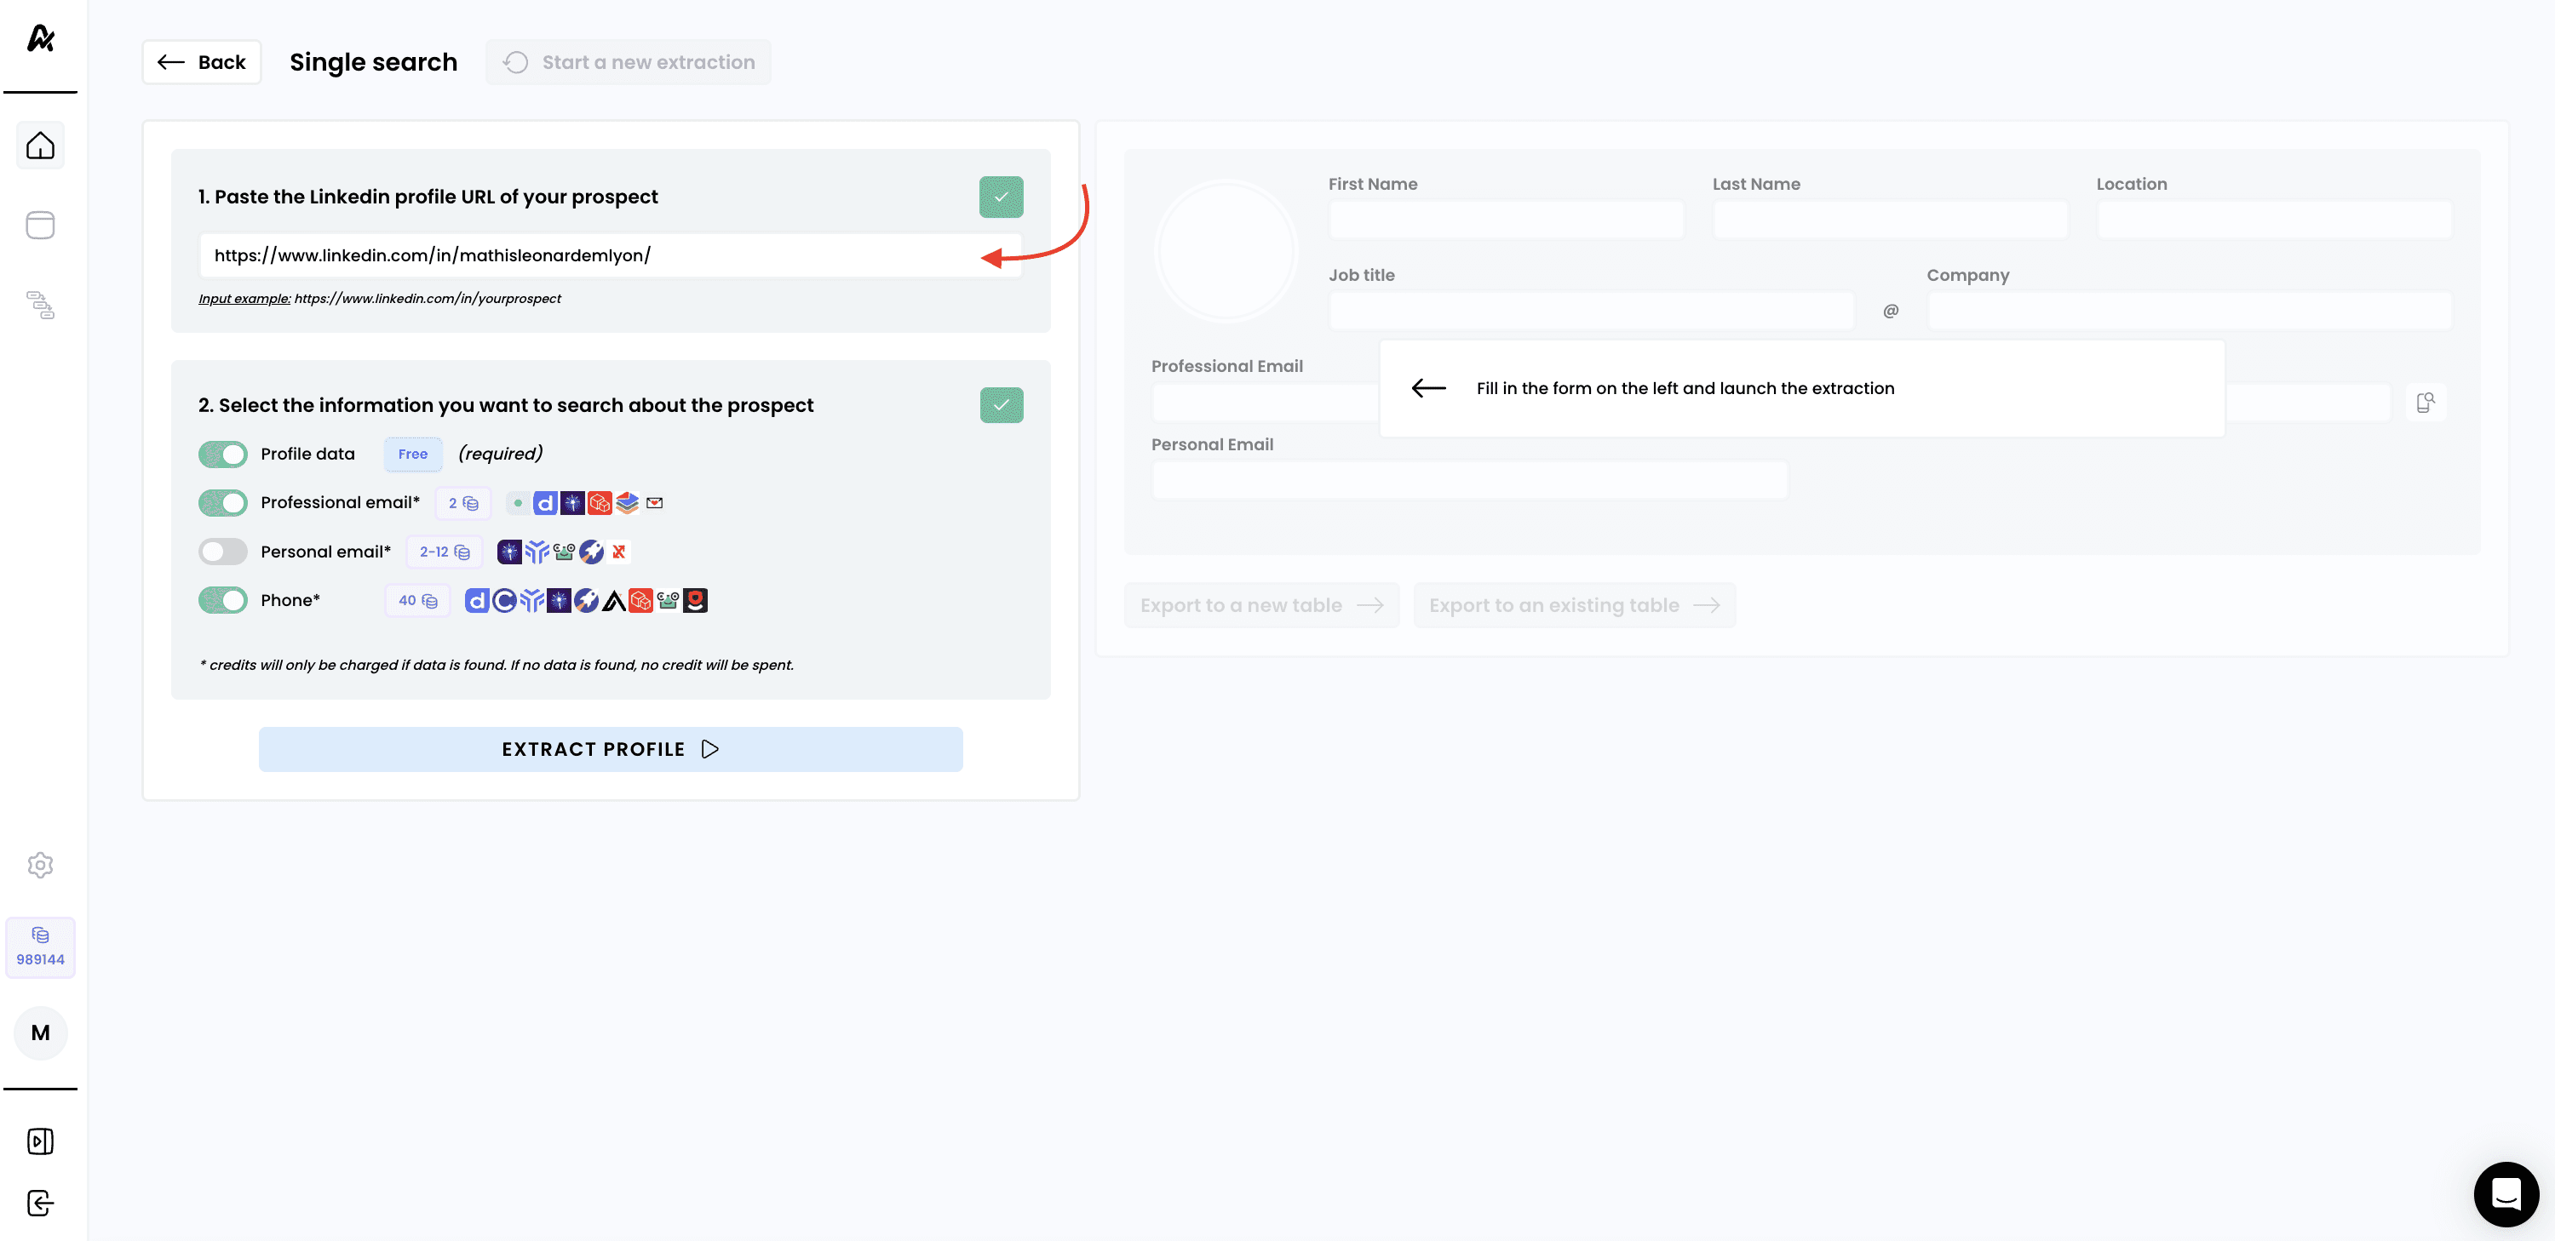Click the tables icon in sidebar
This screenshot has height=1241, width=2555.
point(40,225)
